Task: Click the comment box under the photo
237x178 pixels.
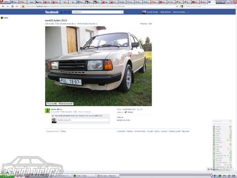Action: [83, 120]
